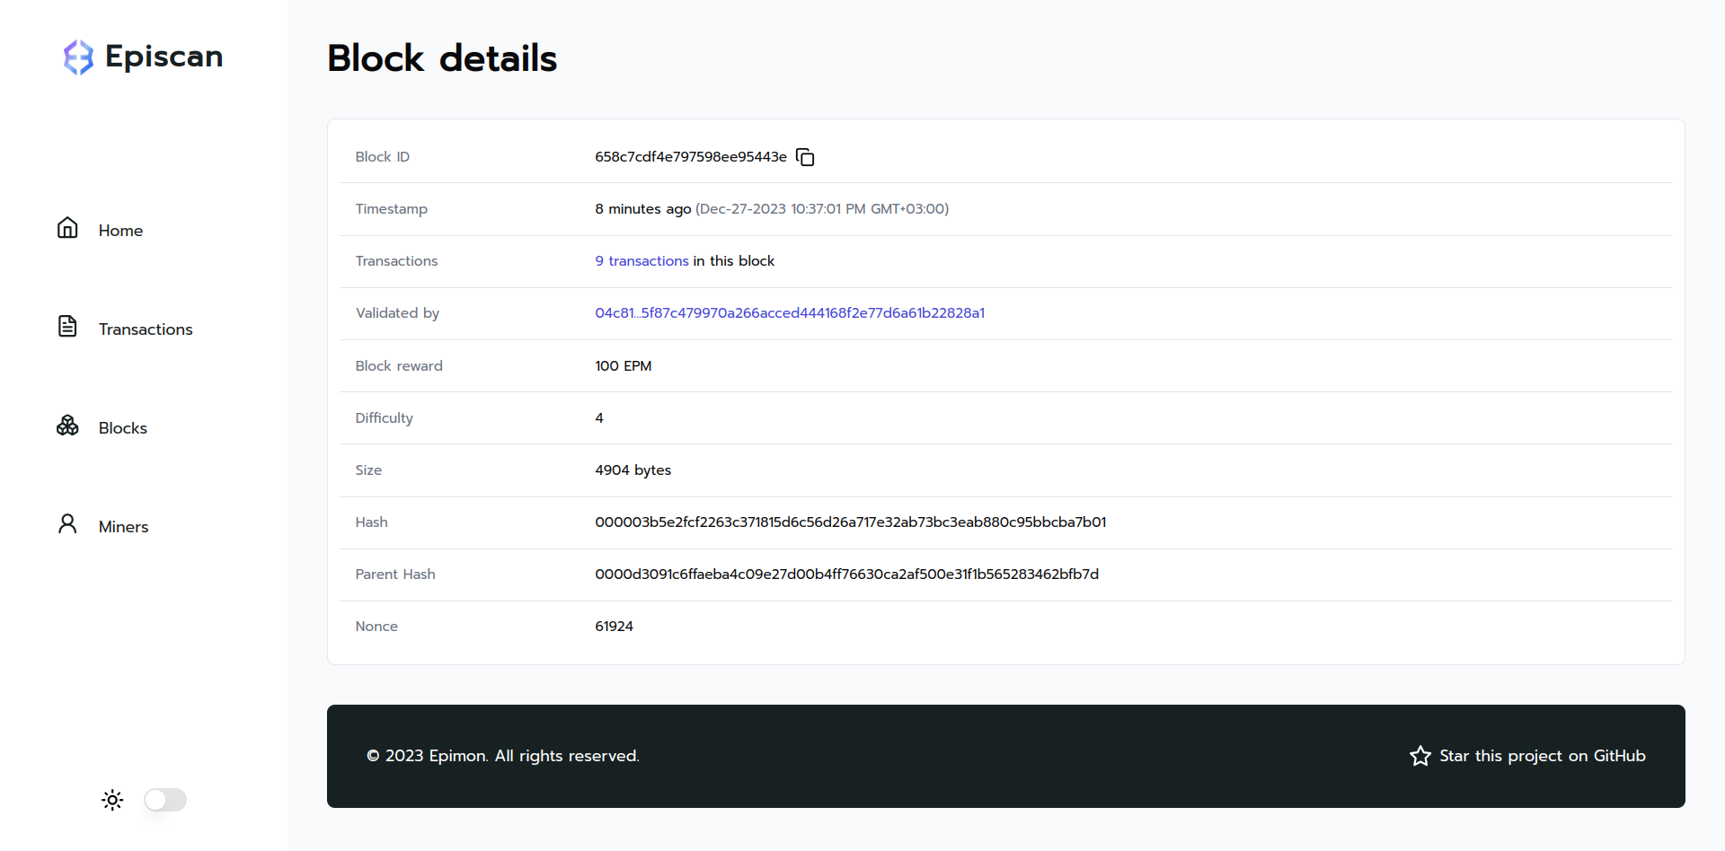1725x851 pixels.
Task: Click the 'Block reward' label
Action: coord(399,366)
